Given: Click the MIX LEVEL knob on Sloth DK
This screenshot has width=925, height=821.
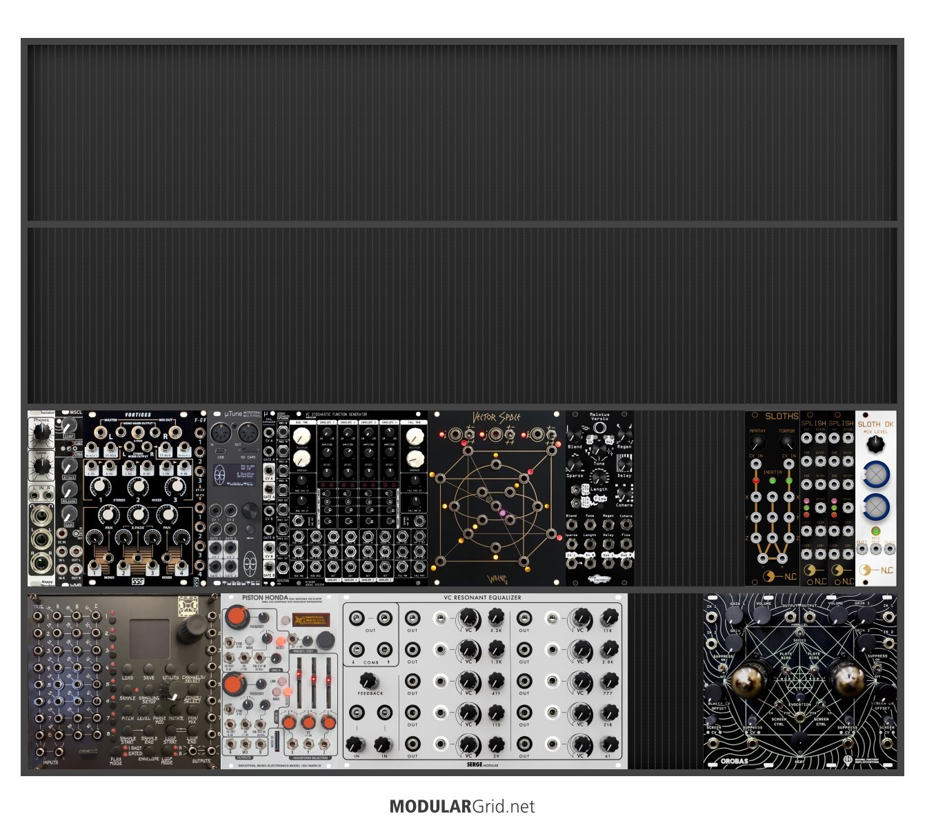Looking at the screenshot, I should point(876,444).
